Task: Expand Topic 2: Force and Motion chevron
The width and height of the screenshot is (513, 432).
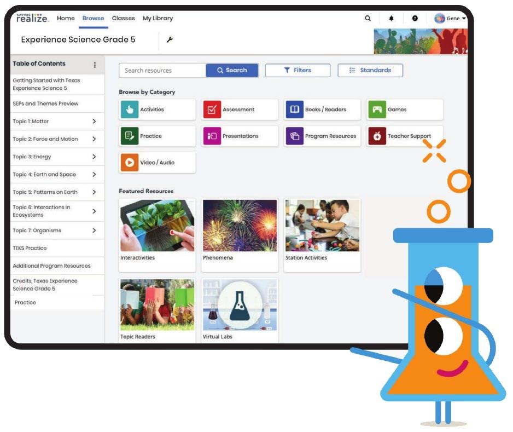Action: 94,139
